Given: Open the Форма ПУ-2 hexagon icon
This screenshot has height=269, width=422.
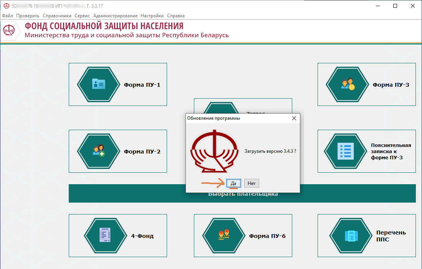Looking at the screenshot, I should pos(99,151).
